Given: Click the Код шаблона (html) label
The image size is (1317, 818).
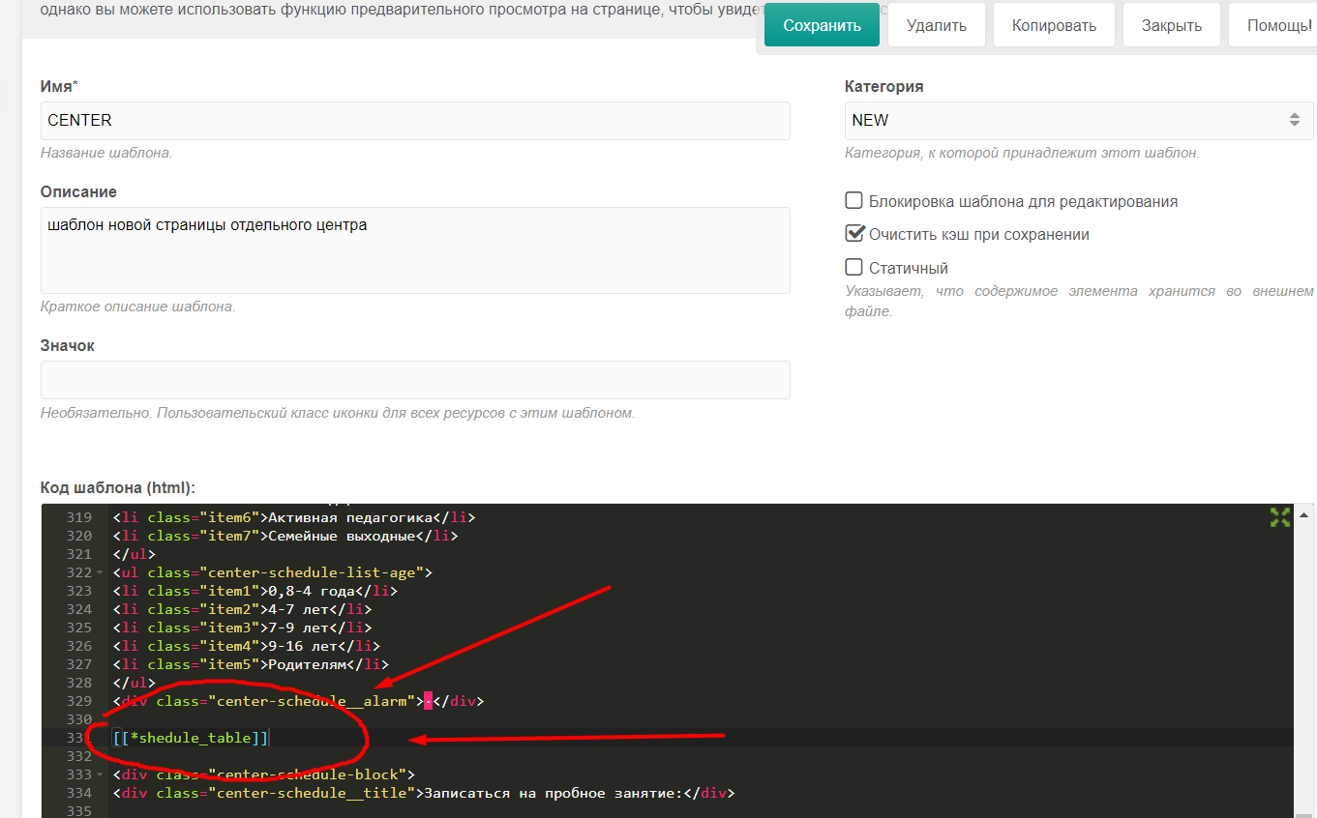Looking at the screenshot, I should point(118,487).
